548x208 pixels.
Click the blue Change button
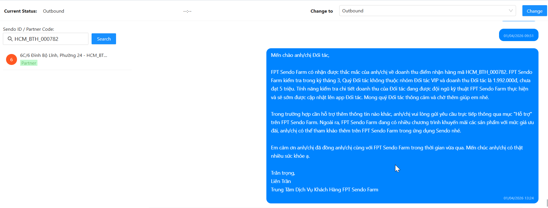(534, 11)
